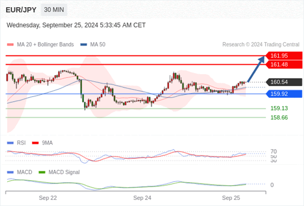Click the MACD blue legend swatch
The height and width of the screenshot is (206, 304).
(10, 172)
